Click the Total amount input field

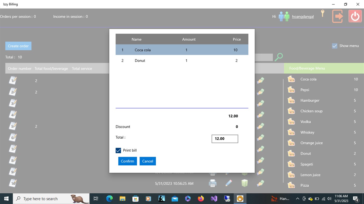[x=225, y=139]
